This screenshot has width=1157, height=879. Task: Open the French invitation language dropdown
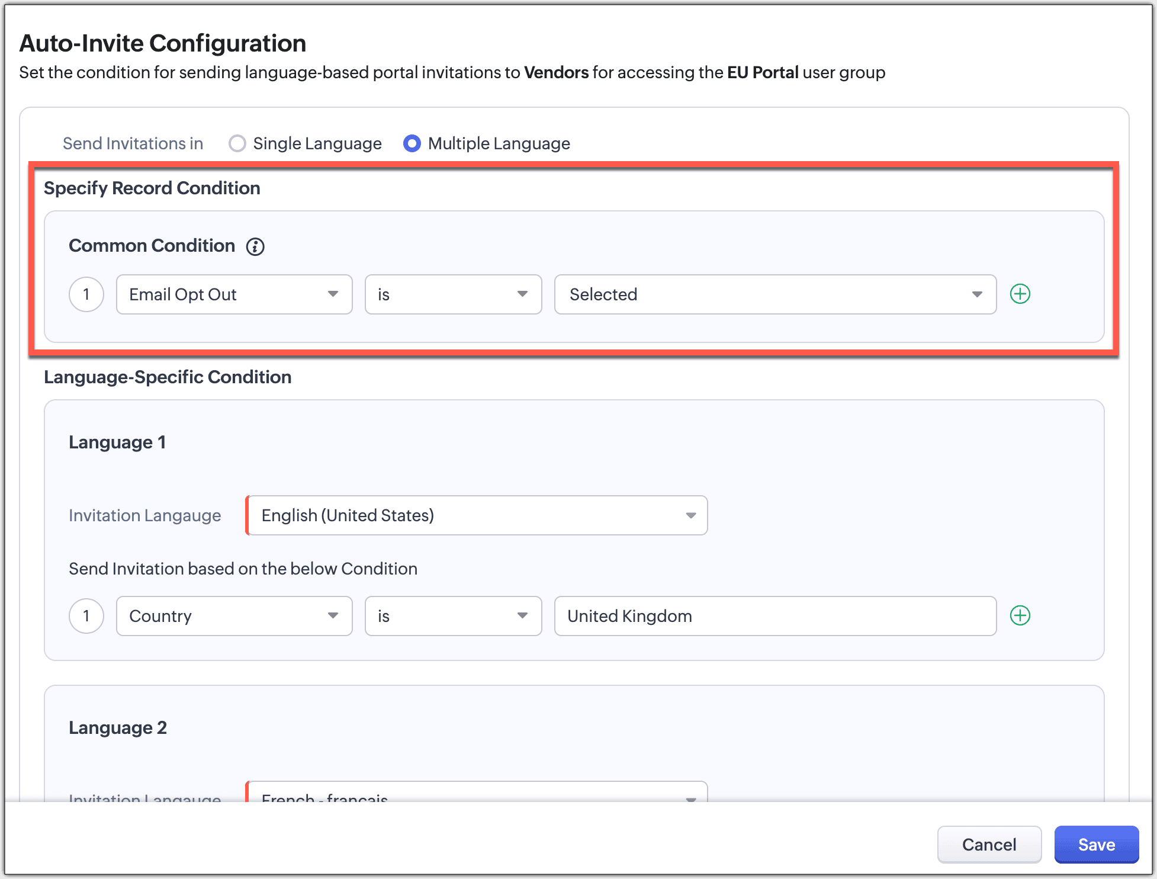(477, 793)
